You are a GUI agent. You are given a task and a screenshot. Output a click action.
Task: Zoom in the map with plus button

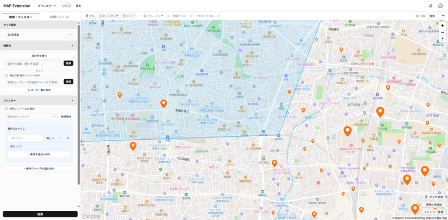pos(443,25)
